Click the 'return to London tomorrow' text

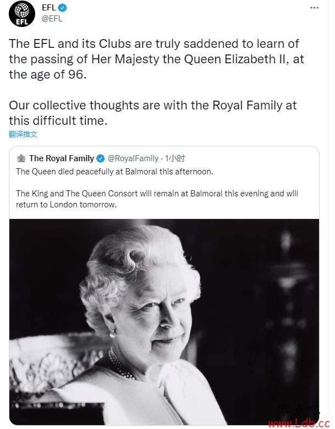click(x=66, y=205)
